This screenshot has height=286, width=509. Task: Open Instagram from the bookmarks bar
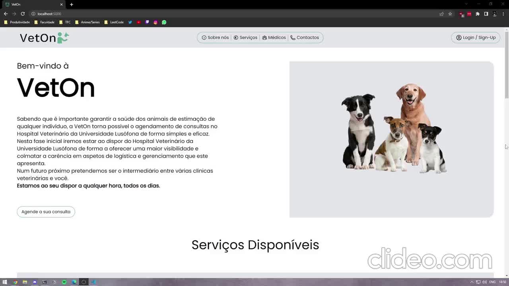click(x=155, y=22)
